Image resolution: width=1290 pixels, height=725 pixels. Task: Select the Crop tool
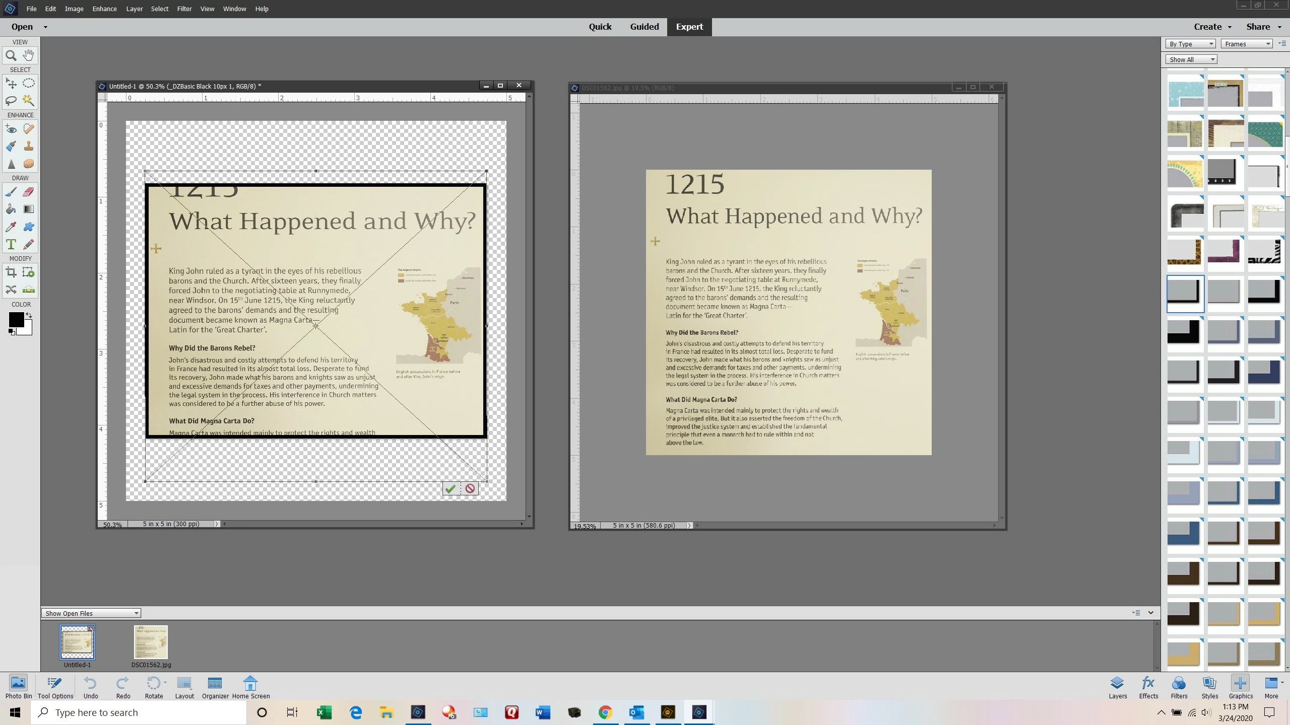11,273
